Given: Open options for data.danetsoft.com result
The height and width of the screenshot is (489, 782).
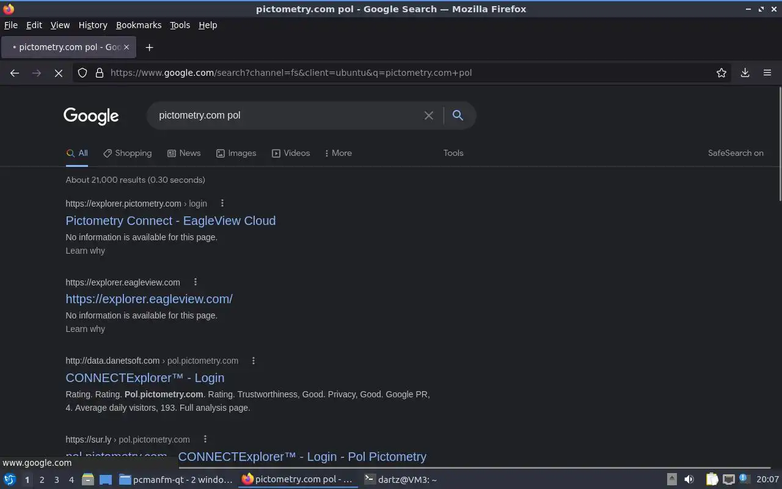Looking at the screenshot, I should 253,361.
